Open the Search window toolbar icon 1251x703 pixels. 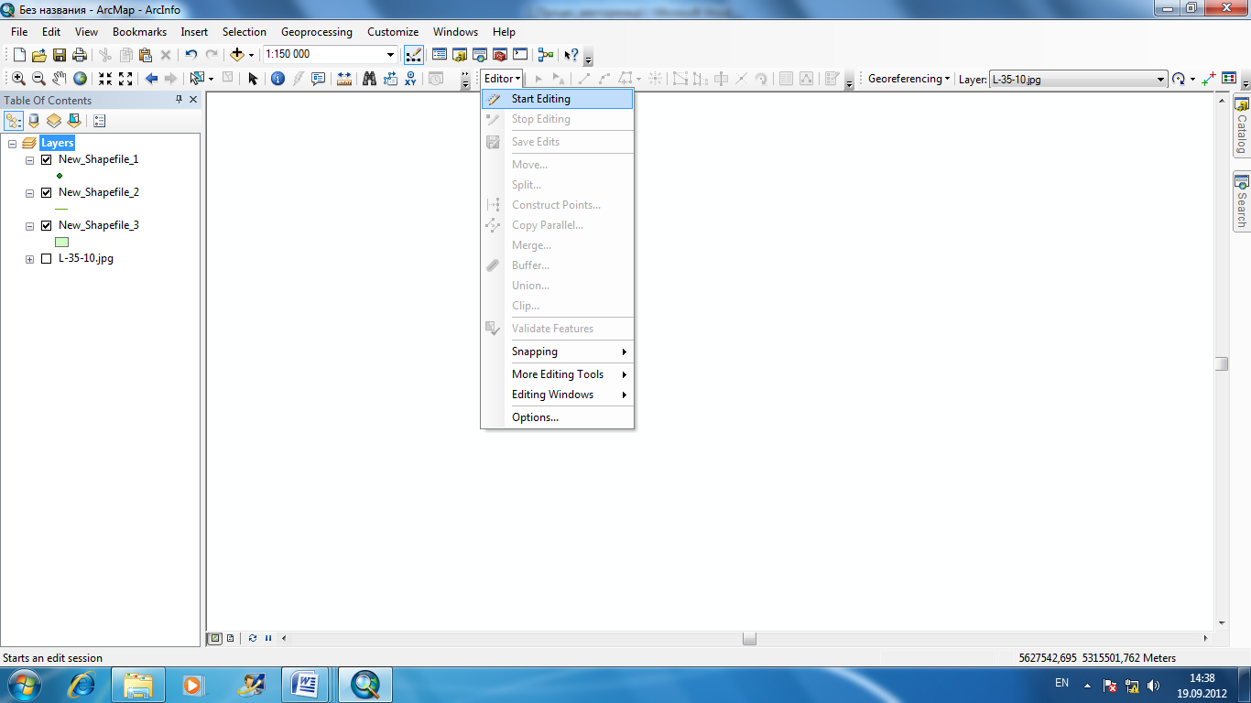point(480,55)
